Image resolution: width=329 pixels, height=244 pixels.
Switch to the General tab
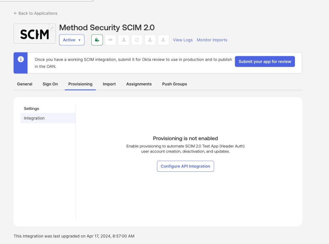(24, 84)
